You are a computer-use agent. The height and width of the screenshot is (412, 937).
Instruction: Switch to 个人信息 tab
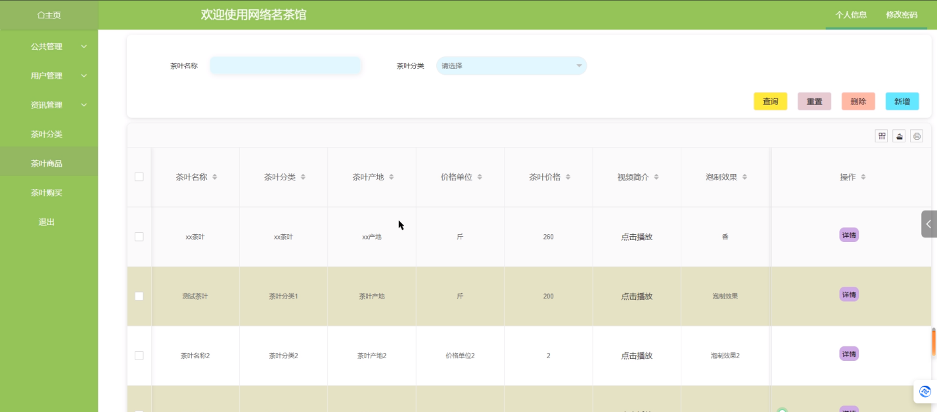click(x=851, y=14)
